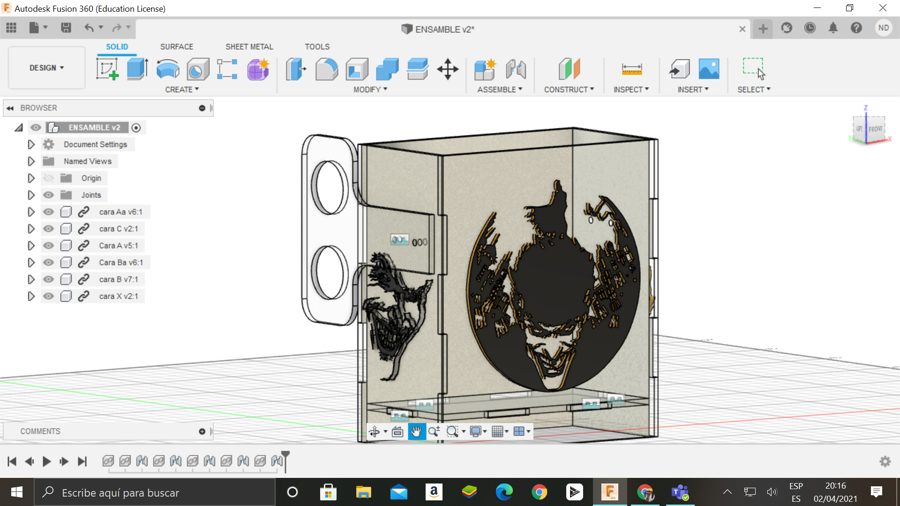Image resolution: width=900 pixels, height=506 pixels.
Task: Hide component Cara Ba v6:1
Action: pos(48,262)
